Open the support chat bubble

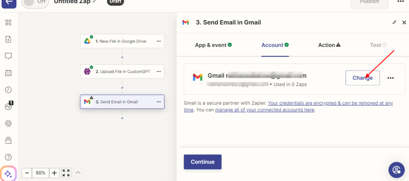pyautogui.click(x=397, y=170)
